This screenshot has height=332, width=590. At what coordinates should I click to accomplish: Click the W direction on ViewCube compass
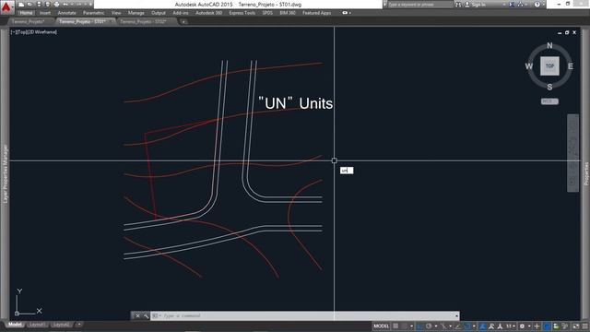tap(528, 66)
